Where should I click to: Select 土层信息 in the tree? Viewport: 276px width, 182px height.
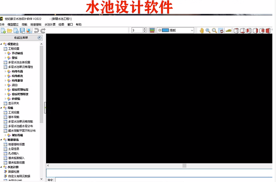[x=14, y=149]
